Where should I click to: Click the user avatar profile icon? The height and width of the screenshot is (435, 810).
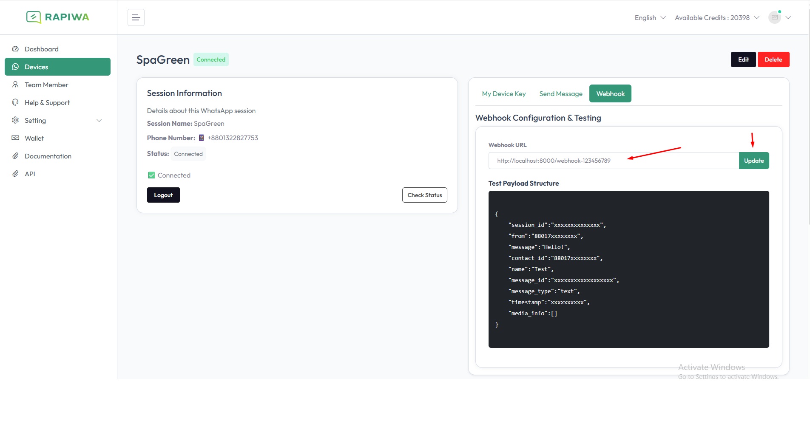(x=775, y=17)
